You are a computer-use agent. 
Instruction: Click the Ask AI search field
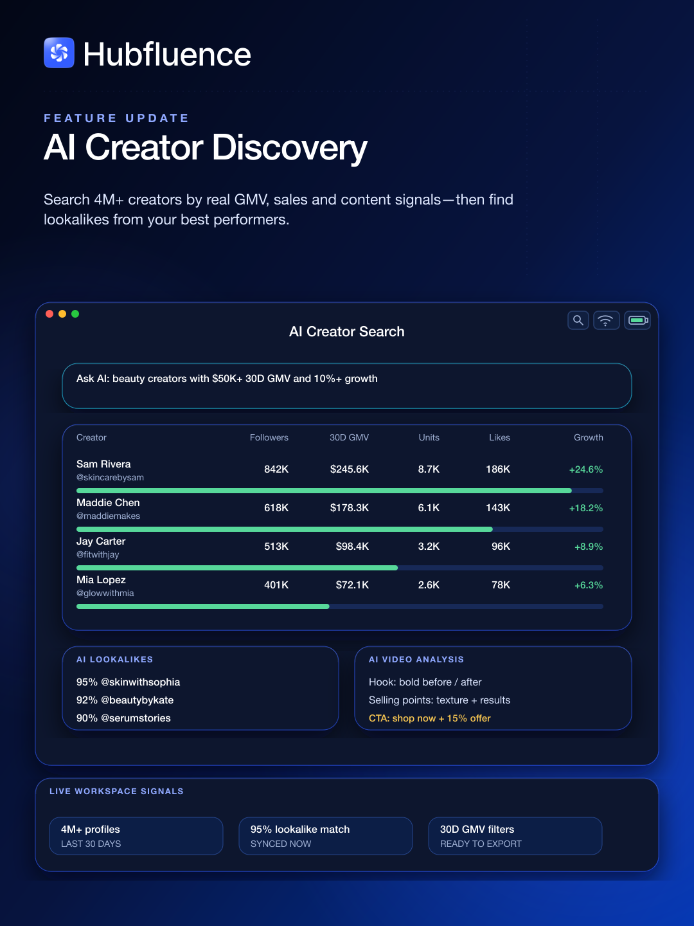347,386
